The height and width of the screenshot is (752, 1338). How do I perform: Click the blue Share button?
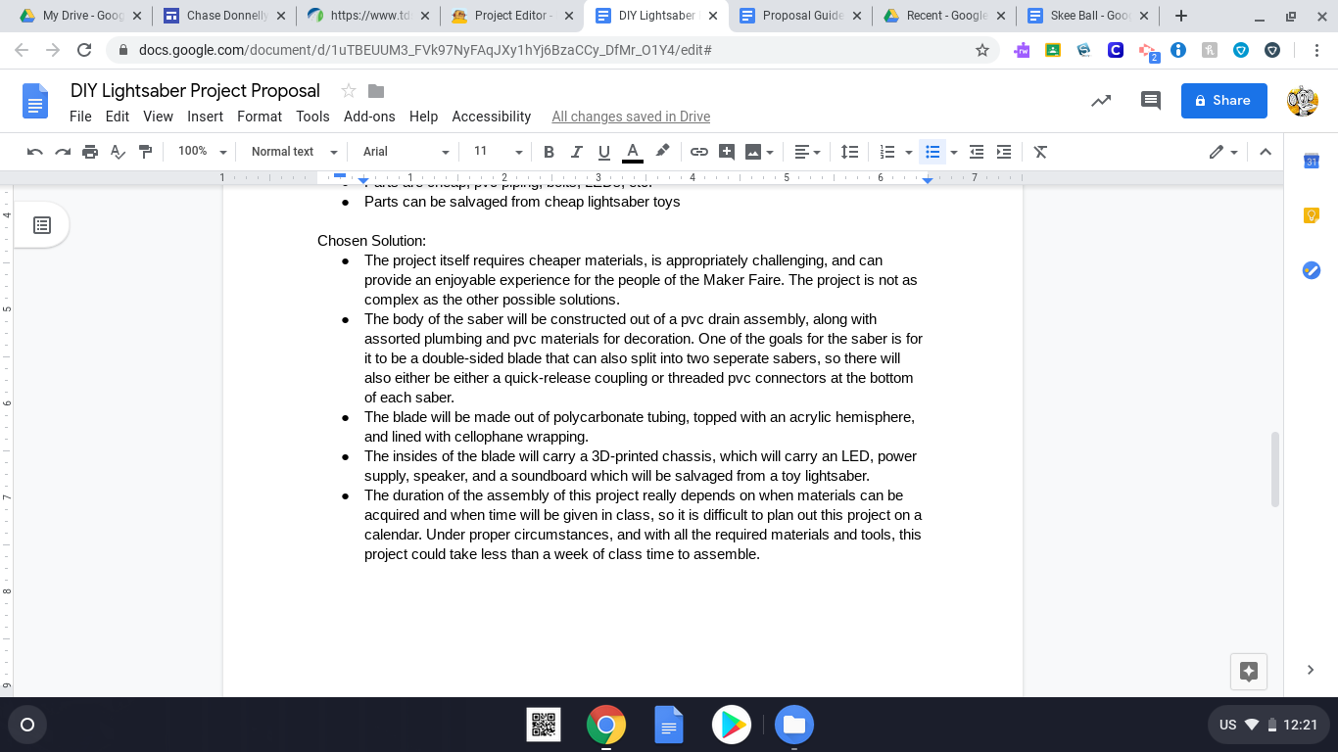(1223, 100)
